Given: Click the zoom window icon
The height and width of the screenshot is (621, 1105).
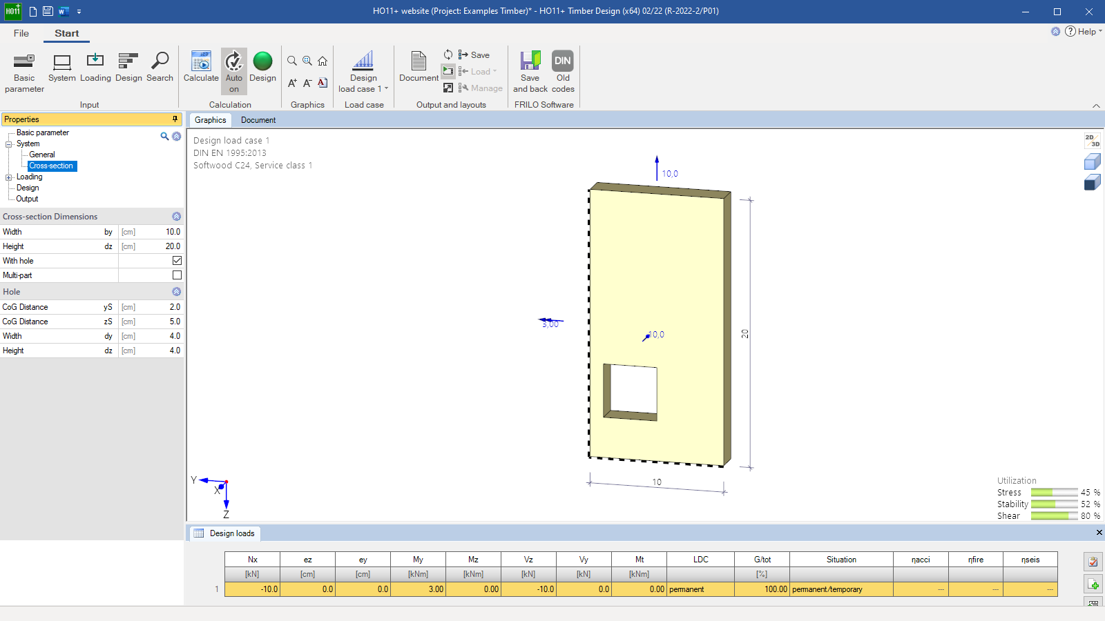Looking at the screenshot, I should [x=307, y=61].
